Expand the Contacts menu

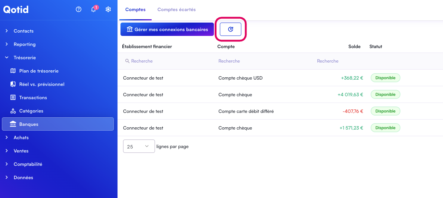point(23,31)
